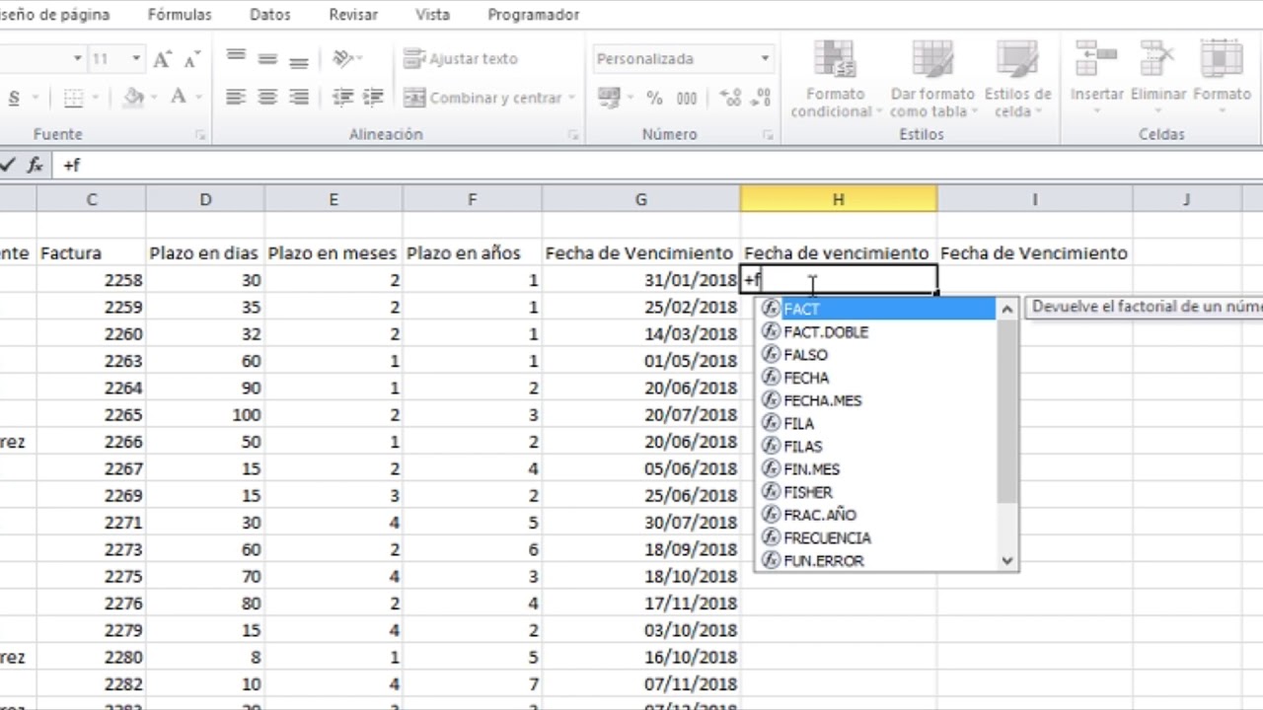The image size is (1263, 710).
Task: Open the font name dropdown arrow
Action: coord(77,59)
